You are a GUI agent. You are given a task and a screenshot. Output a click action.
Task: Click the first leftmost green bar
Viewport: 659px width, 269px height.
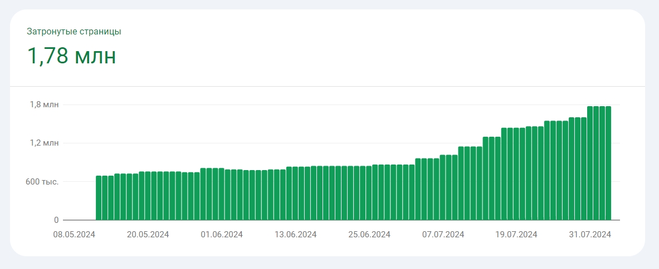click(99, 198)
